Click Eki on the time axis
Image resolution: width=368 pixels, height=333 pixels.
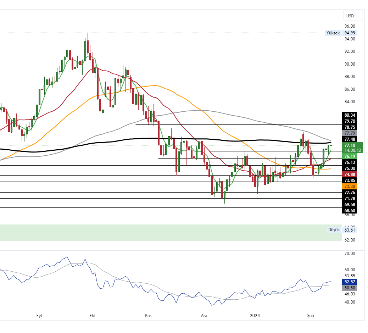[93, 315]
